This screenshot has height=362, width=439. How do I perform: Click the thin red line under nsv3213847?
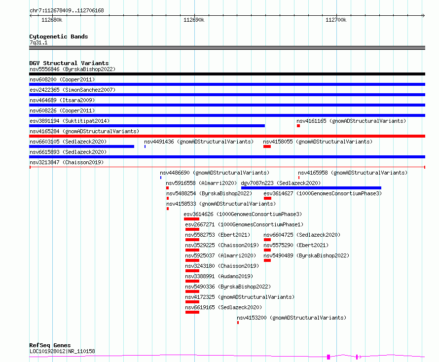tap(227, 167)
